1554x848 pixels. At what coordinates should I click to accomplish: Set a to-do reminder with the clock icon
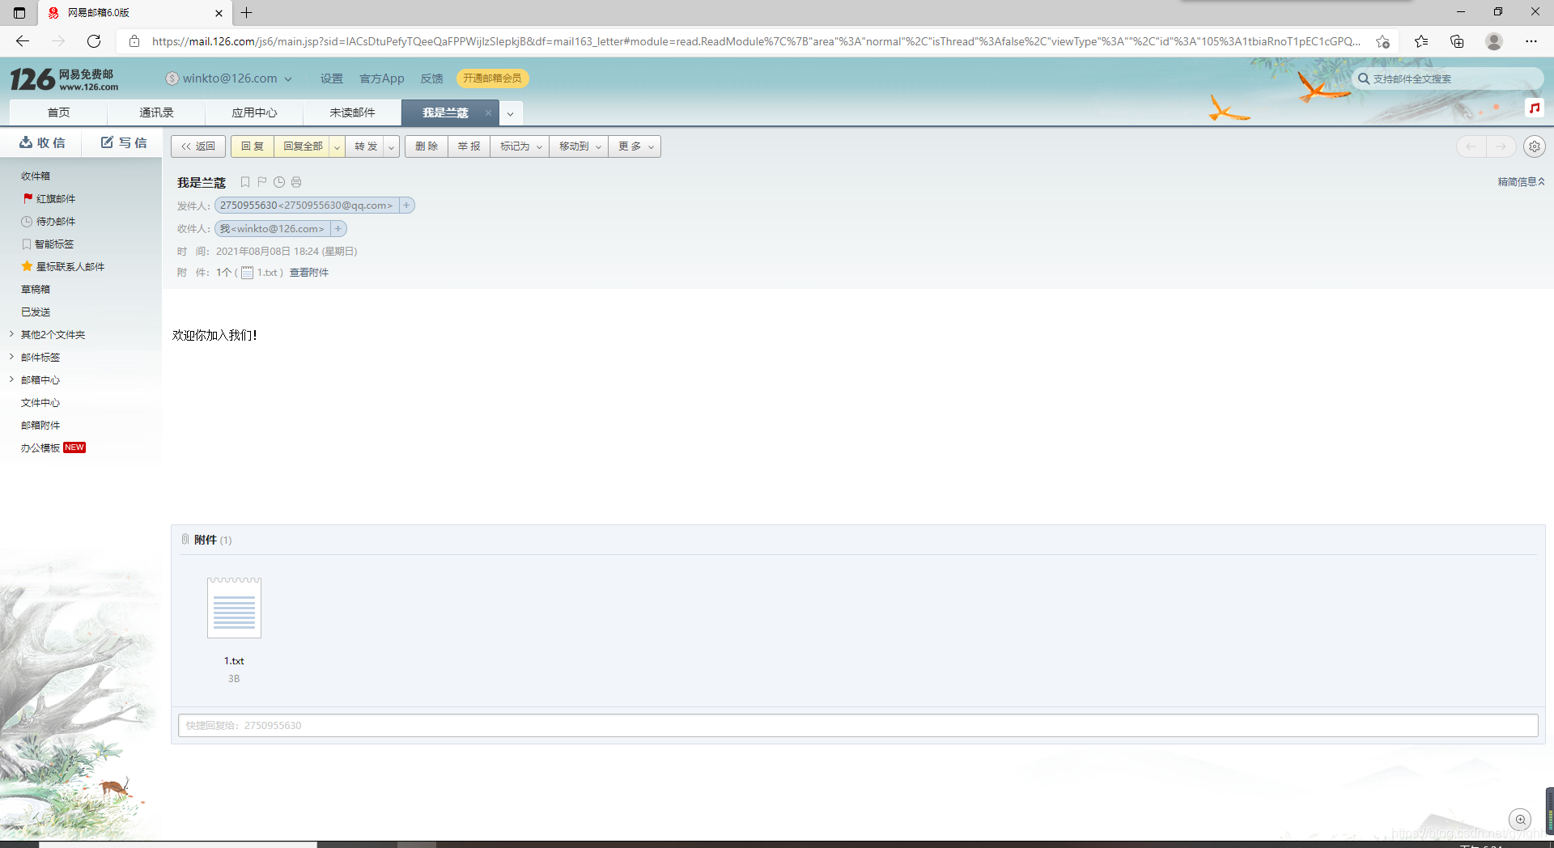[x=279, y=182]
